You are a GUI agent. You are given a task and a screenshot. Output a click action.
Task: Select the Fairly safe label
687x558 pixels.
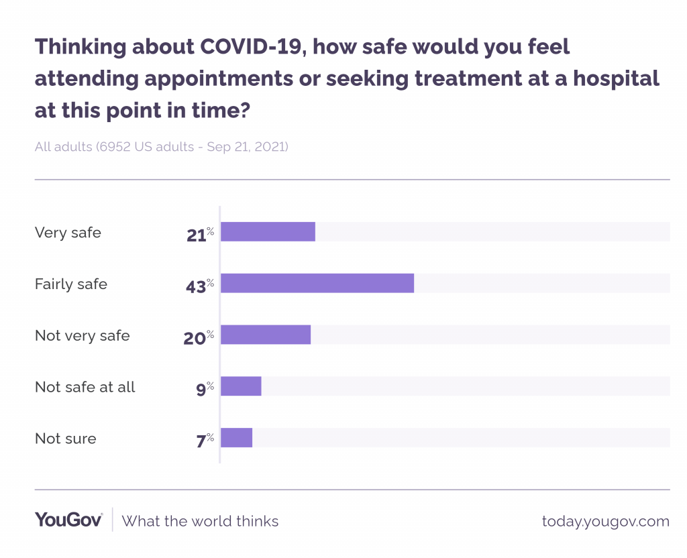(71, 284)
